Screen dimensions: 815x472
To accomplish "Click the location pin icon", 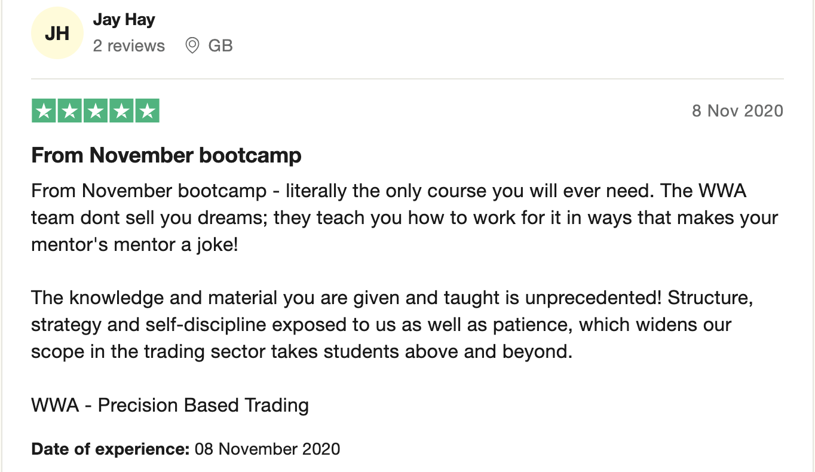I will click(x=192, y=45).
